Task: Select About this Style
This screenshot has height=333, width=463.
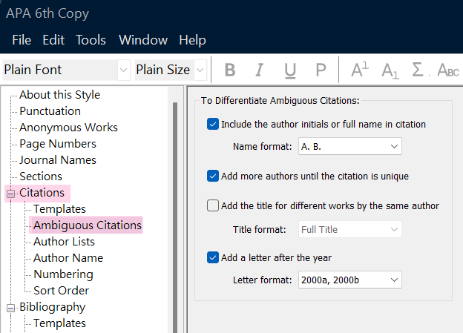Action: pos(59,95)
